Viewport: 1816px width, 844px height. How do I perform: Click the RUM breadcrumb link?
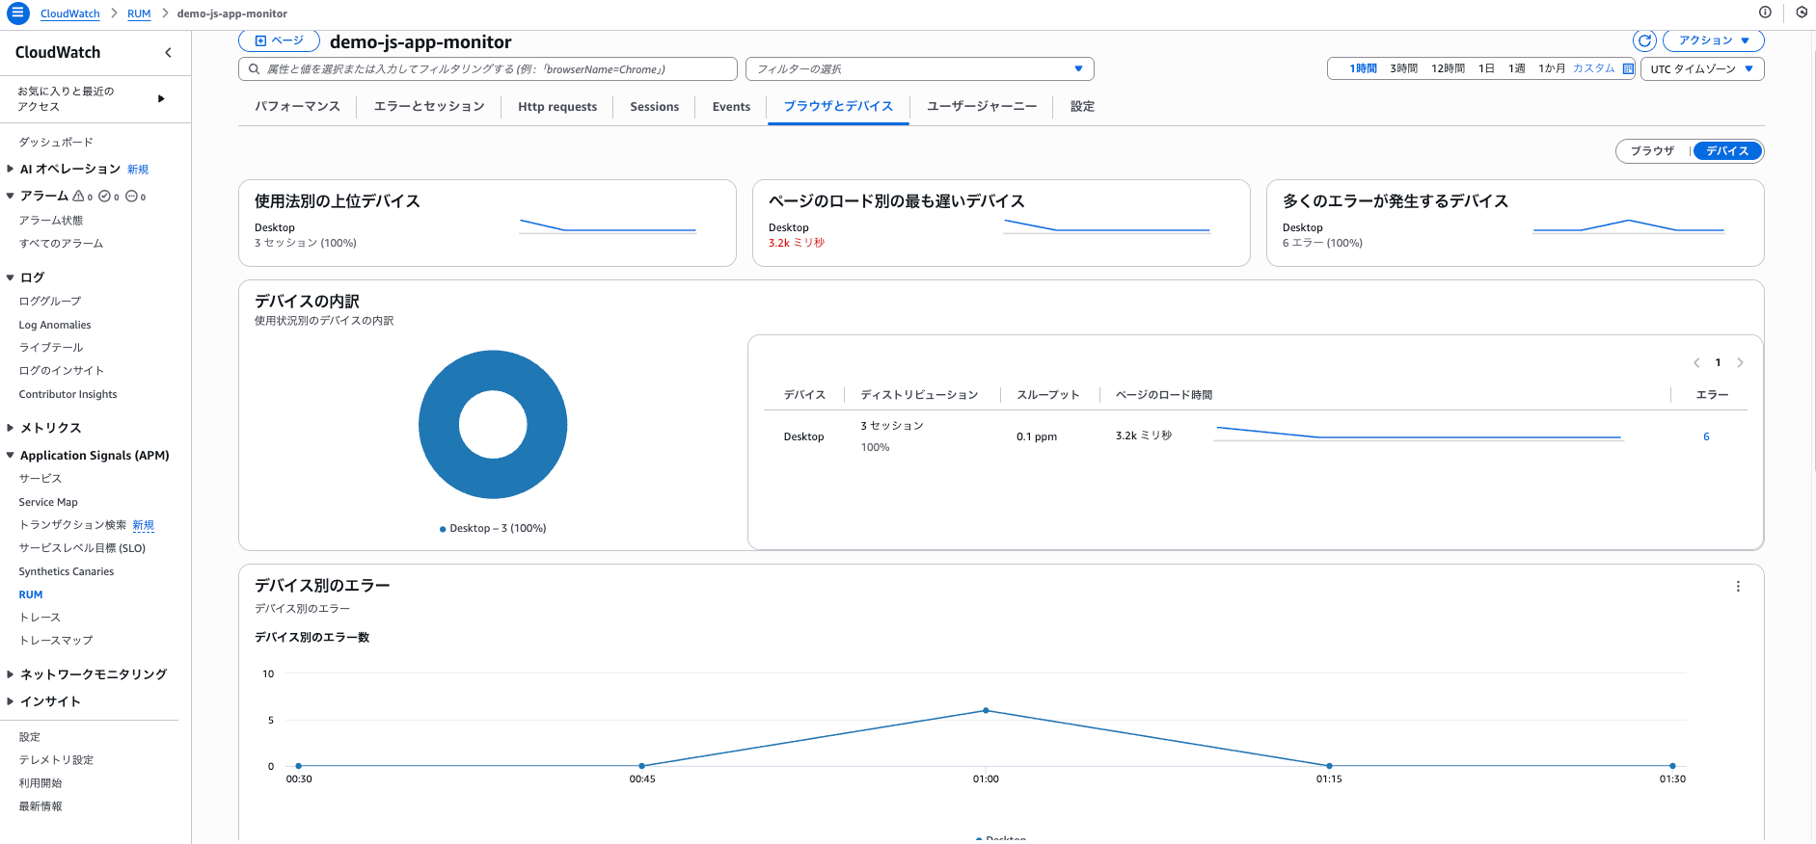pyautogui.click(x=139, y=13)
